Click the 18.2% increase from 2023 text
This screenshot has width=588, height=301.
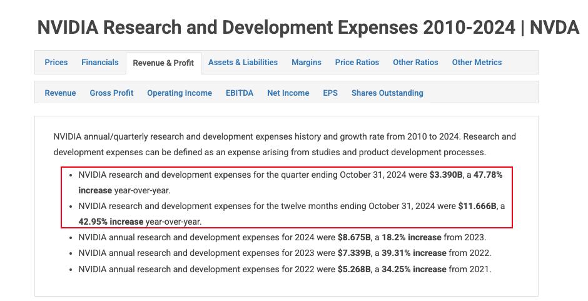point(412,238)
